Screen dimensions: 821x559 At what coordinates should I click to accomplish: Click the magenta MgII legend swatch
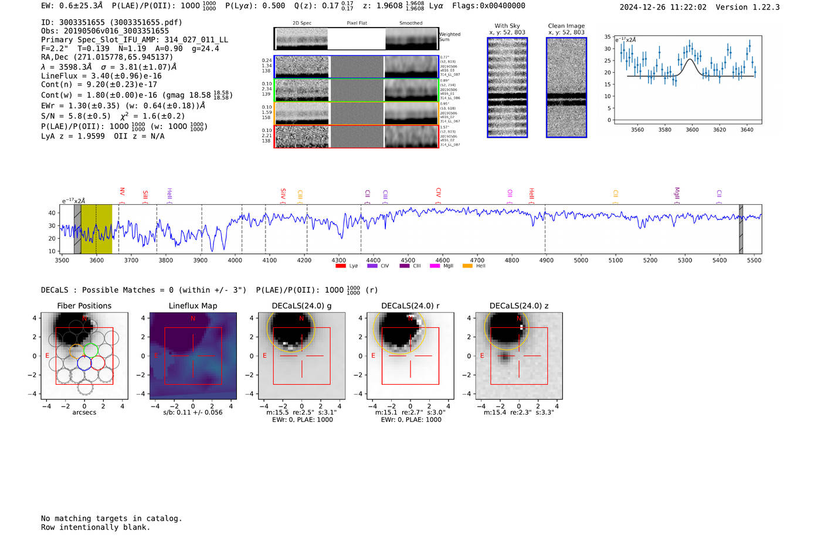tap(435, 266)
